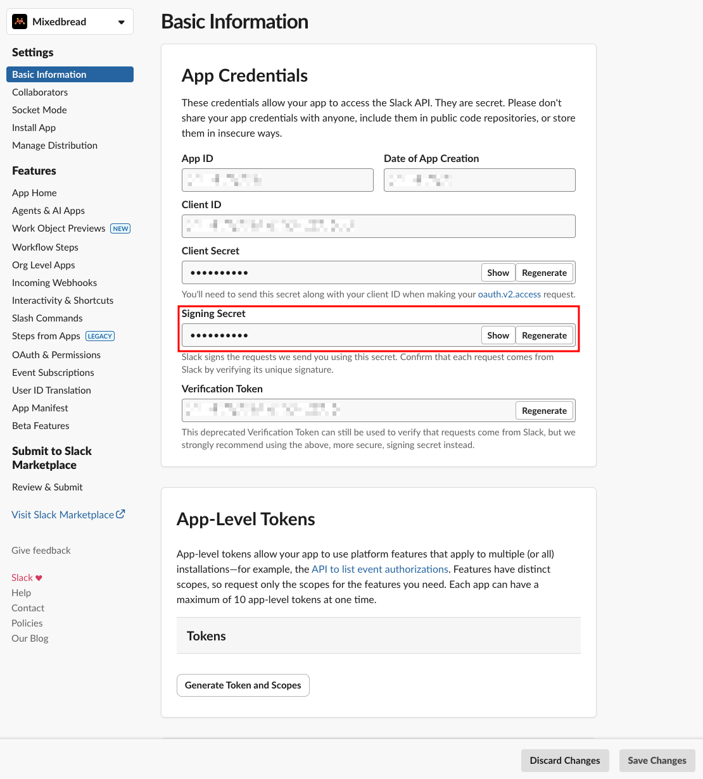Open the Policies footer link

tap(27, 623)
